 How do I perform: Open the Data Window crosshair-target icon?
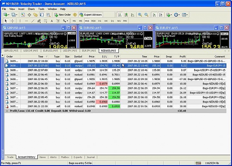[29, 14]
